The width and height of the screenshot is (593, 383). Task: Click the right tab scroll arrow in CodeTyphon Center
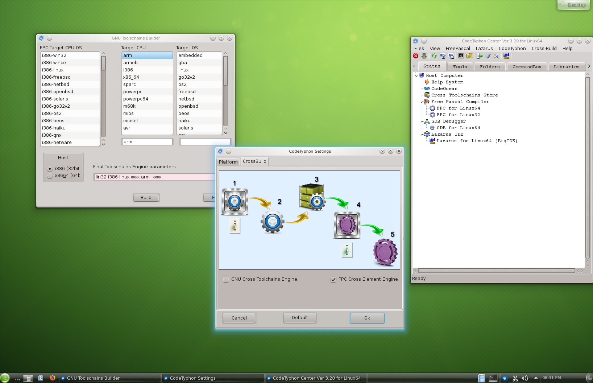click(x=589, y=66)
